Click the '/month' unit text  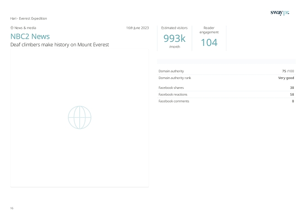click(x=175, y=47)
